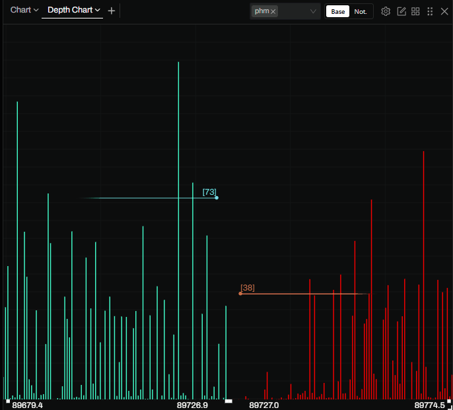The height and width of the screenshot is (410, 453).
Task: Switch to Base mode
Action: (x=337, y=12)
